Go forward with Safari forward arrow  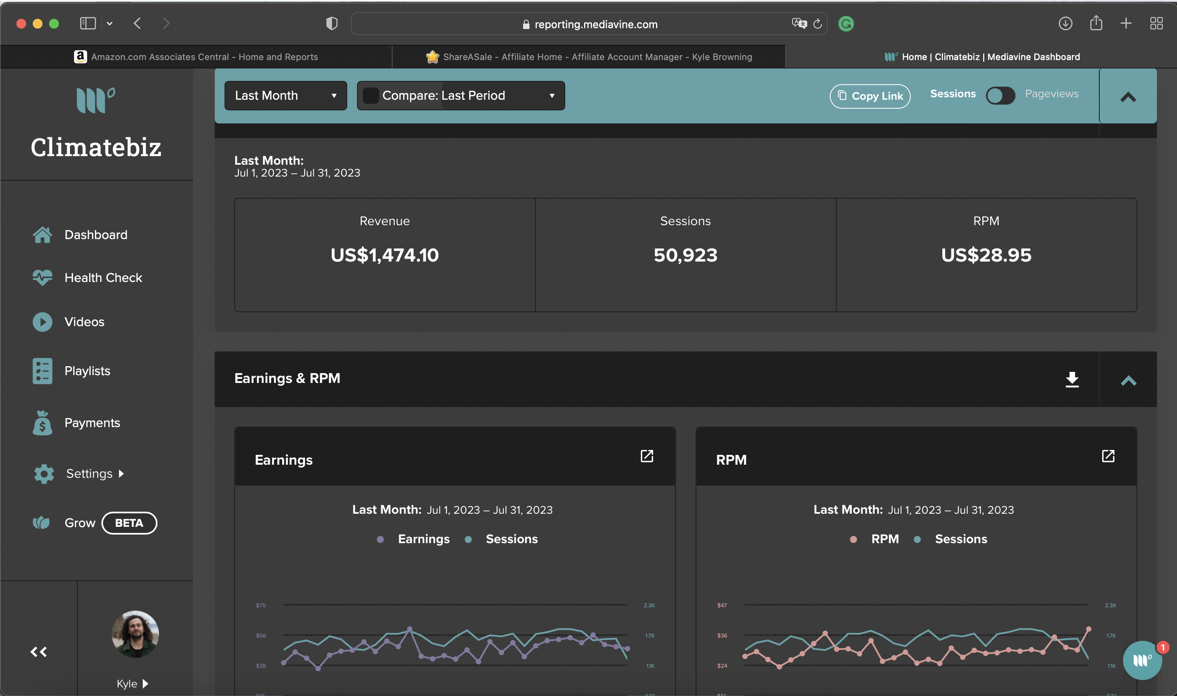point(166,23)
